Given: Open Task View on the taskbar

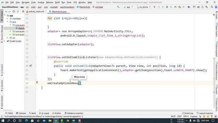Looking at the screenshot, I should (20, 121).
